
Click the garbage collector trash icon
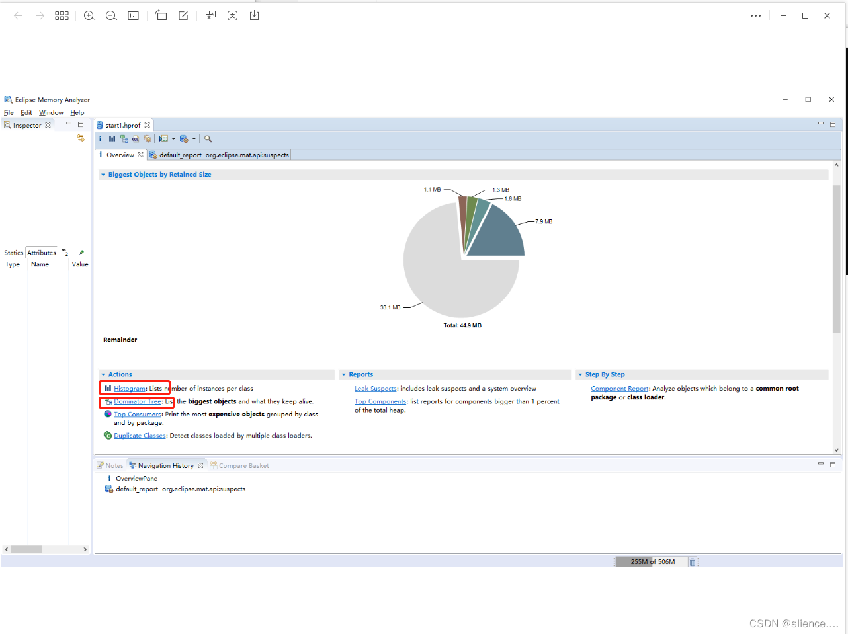click(692, 562)
